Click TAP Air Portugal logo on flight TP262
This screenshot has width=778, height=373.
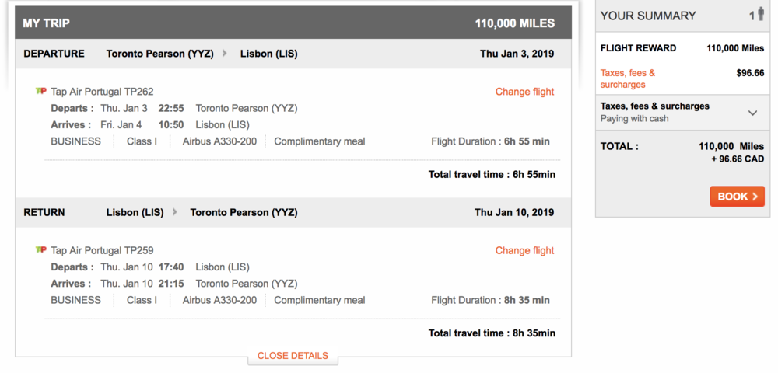(x=41, y=91)
